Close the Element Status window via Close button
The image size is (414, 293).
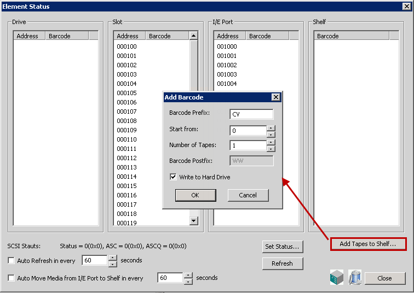[385, 278]
